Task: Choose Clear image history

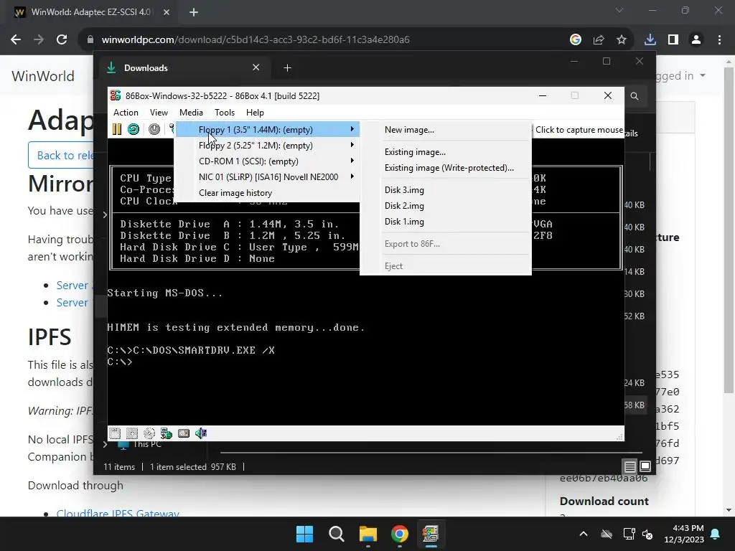Action: [268, 193]
